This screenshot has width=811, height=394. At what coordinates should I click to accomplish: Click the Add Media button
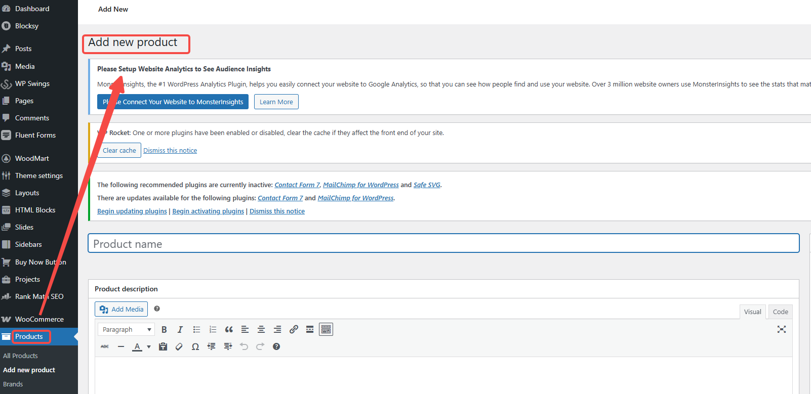121,309
